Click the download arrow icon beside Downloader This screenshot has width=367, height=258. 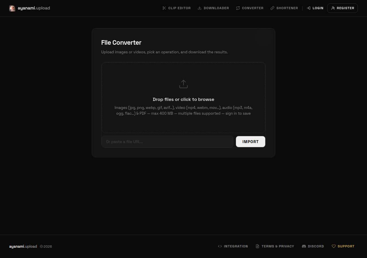pos(200,8)
